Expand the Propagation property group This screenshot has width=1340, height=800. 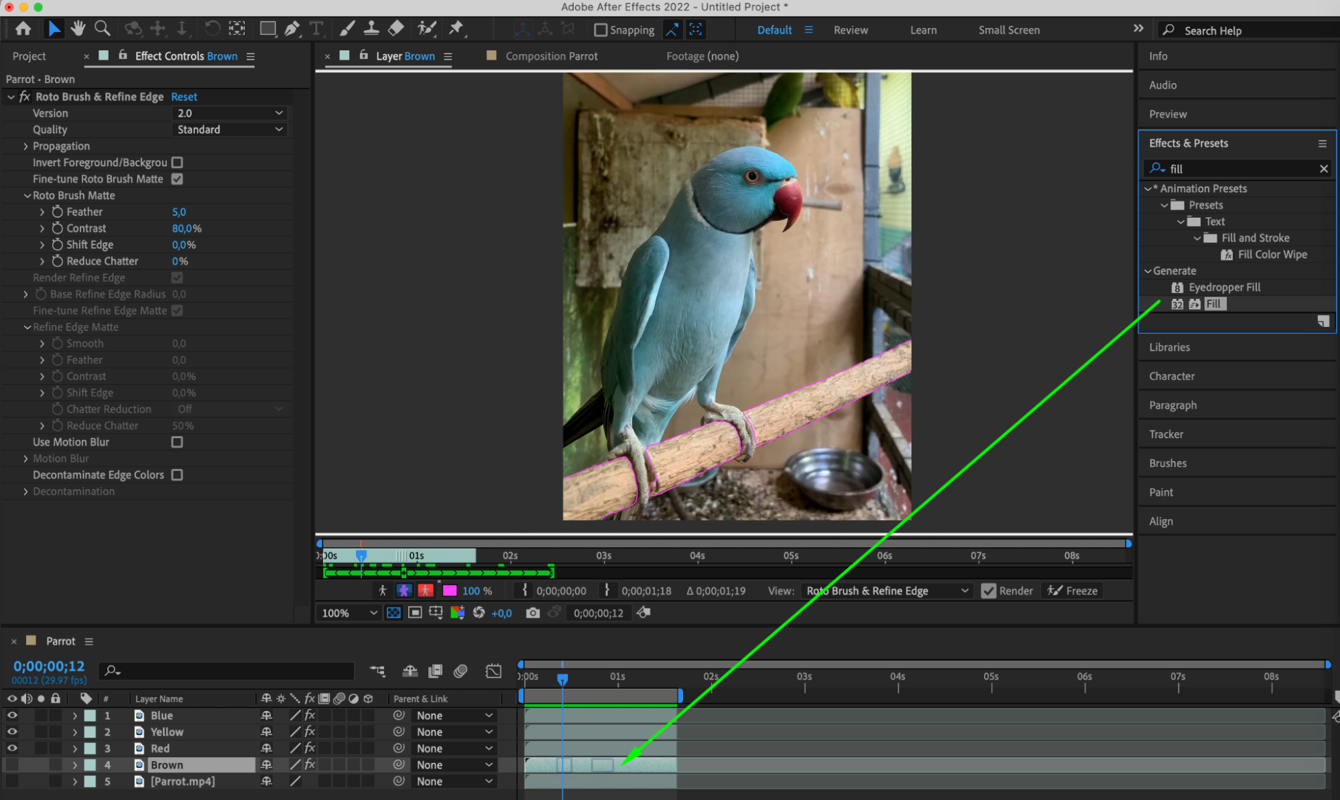(x=25, y=146)
